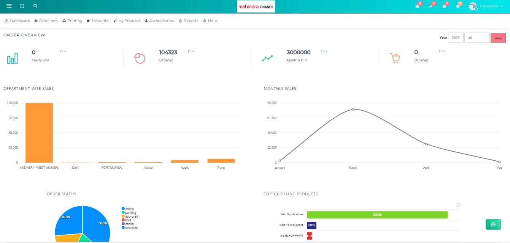Select the green Asic Sports shoes 92000 bar
510x243 pixels.
(377, 215)
